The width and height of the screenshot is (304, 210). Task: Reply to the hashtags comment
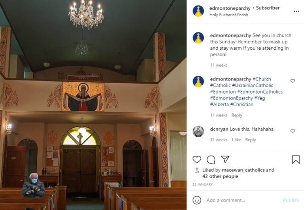click(x=237, y=115)
